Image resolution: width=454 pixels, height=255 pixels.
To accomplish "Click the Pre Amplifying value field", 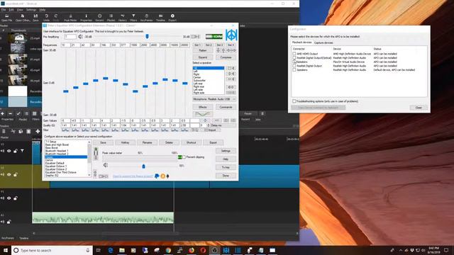I will point(70,37).
